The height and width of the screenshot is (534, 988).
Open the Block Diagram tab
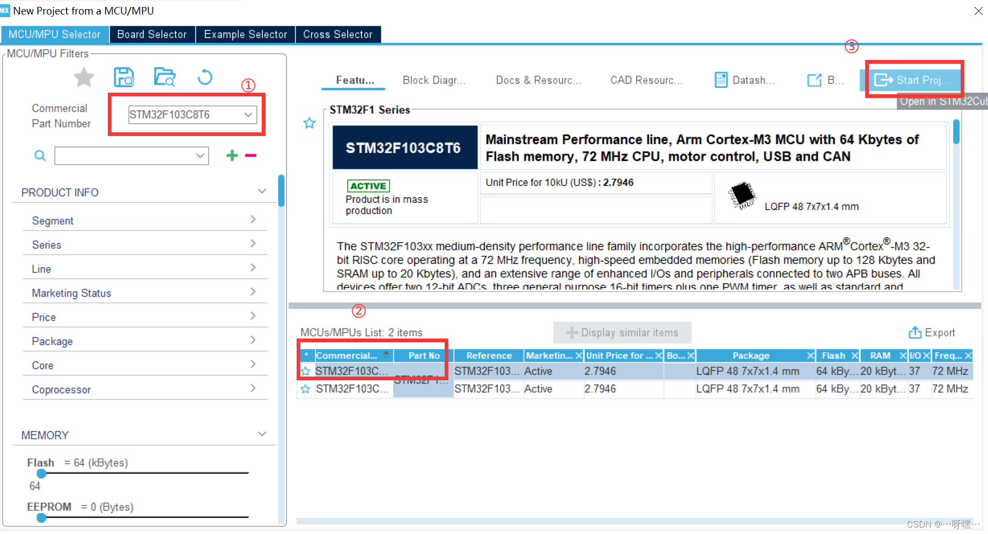tap(434, 80)
